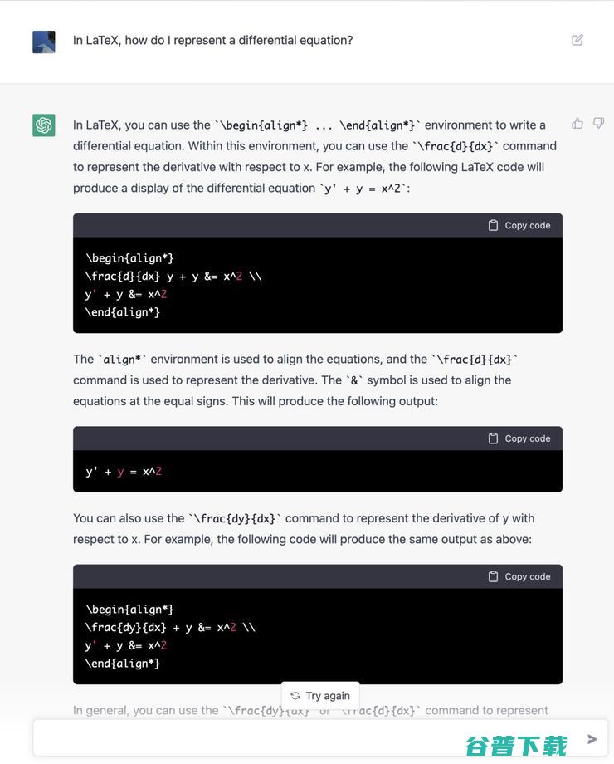
Task: Click the copy icon on the first code block
Action: 493,224
